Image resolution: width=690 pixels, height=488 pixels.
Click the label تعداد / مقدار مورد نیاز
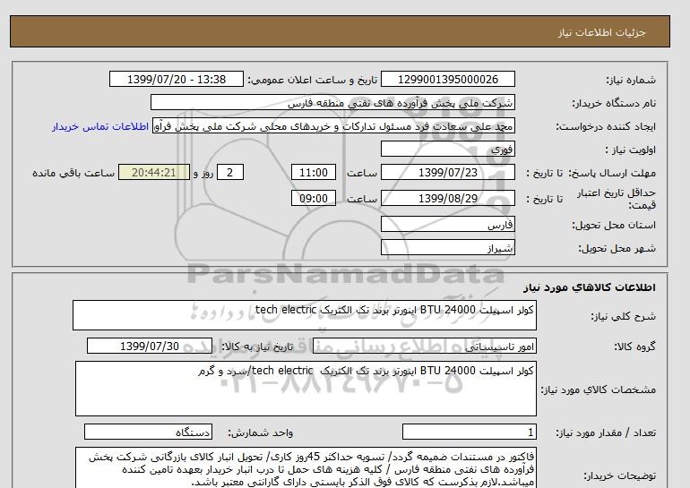606,432
